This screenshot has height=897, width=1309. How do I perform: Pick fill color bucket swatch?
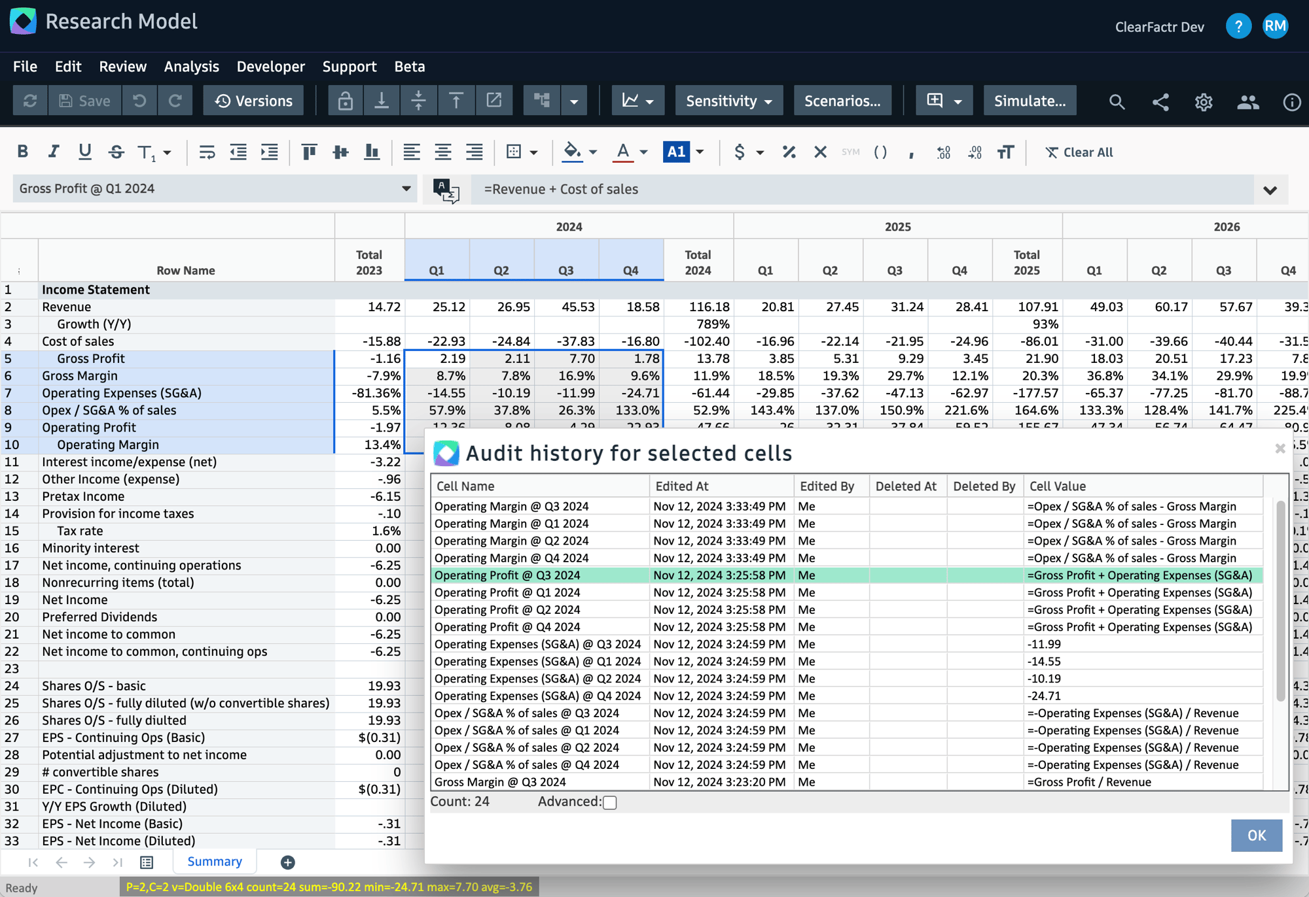(572, 152)
